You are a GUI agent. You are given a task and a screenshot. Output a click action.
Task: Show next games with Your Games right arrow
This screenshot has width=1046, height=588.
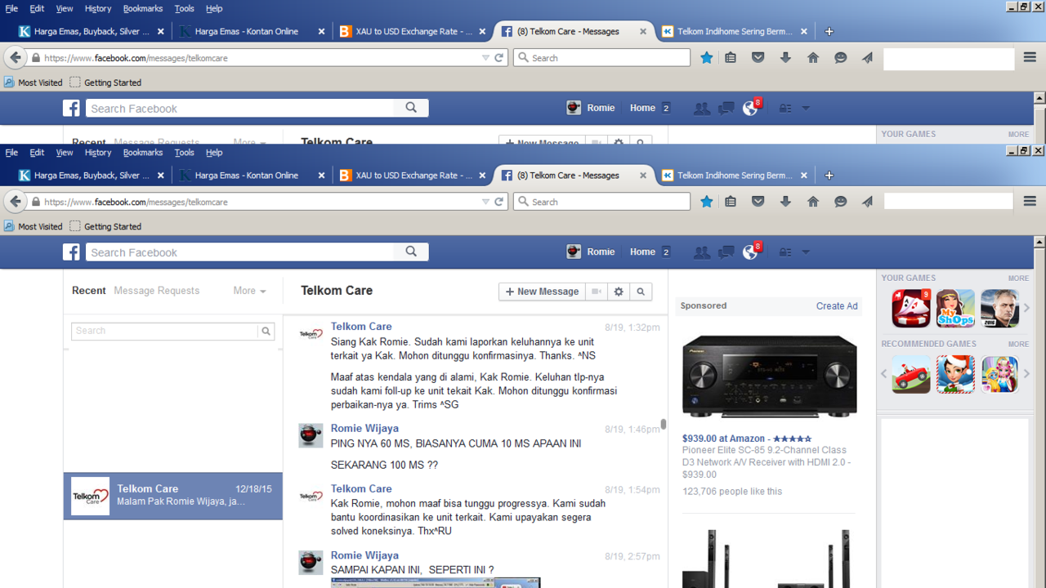(x=1027, y=308)
